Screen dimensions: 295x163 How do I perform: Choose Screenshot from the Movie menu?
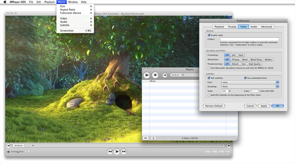click(75, 31)
